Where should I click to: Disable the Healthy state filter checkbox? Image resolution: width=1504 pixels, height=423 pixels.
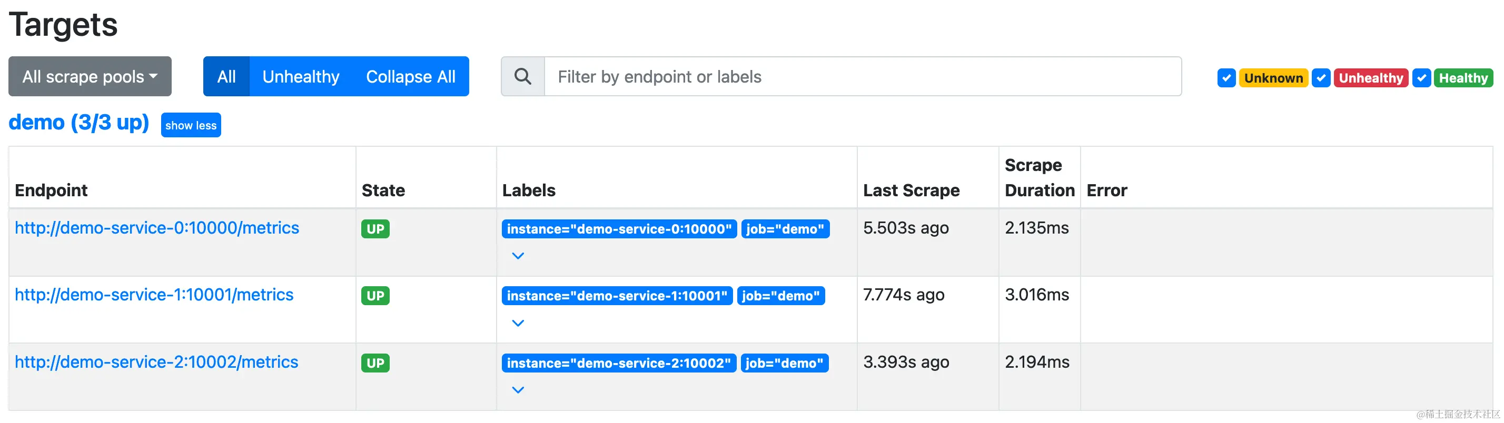pyautogui.click(x=1421, y=77)
